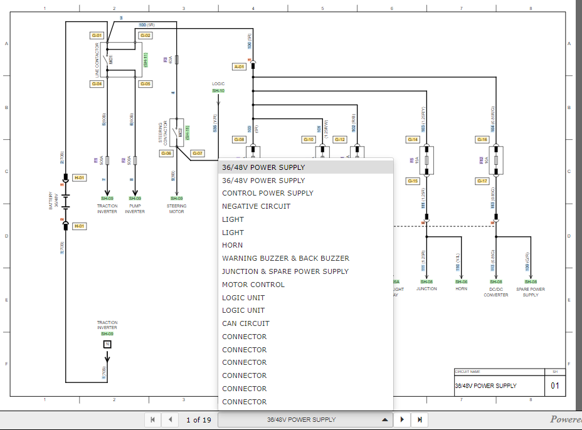Jump to the first page navigation icon

[x=152, y=419]
